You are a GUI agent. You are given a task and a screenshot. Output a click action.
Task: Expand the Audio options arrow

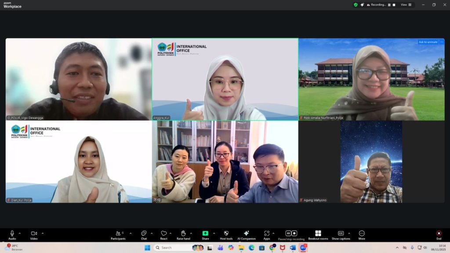coord(19,233)
